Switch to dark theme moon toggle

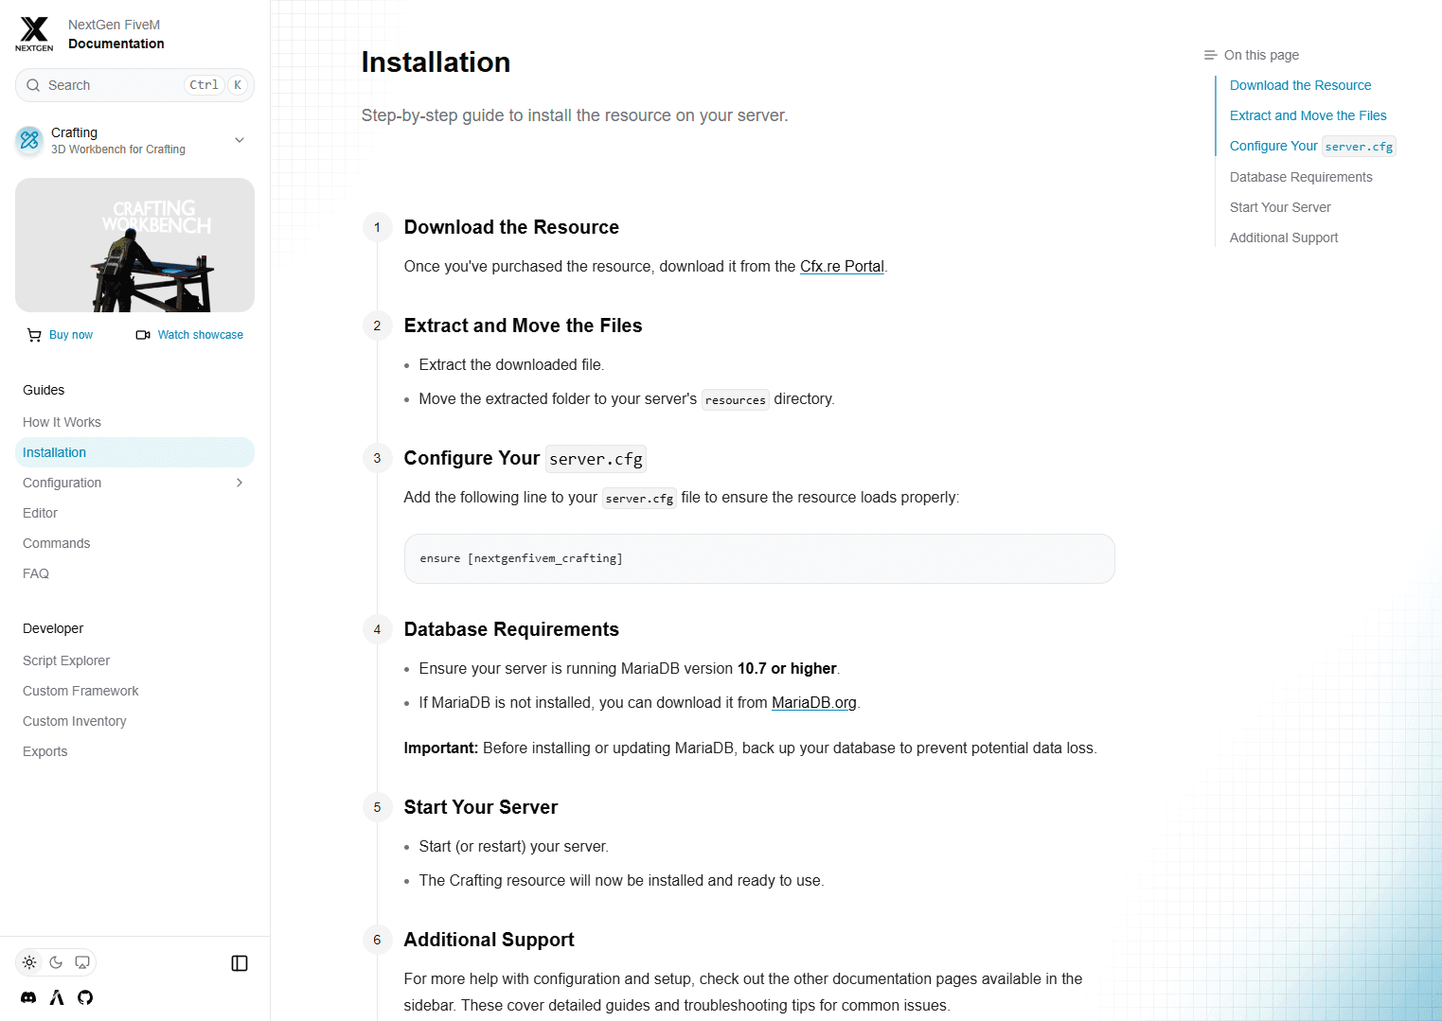coord(56,962)
